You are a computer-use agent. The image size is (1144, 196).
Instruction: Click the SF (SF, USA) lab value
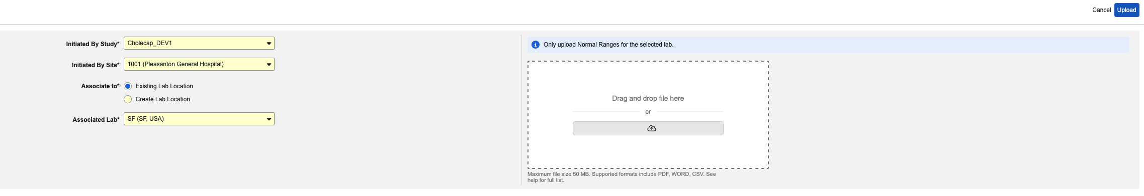(146, 119)
